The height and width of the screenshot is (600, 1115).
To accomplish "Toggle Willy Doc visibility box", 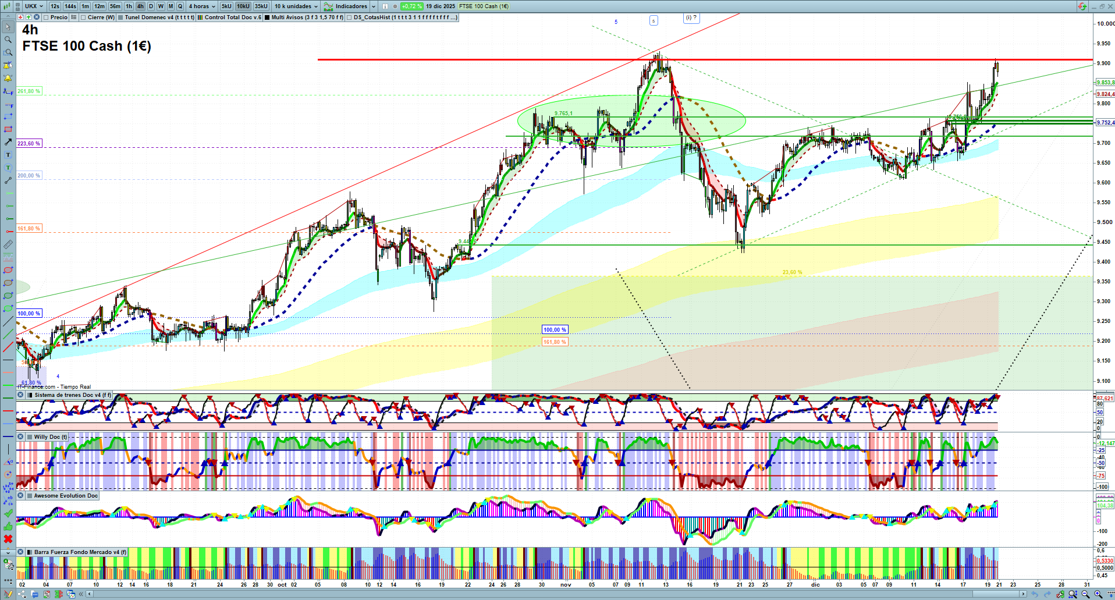I will [30, 437].
